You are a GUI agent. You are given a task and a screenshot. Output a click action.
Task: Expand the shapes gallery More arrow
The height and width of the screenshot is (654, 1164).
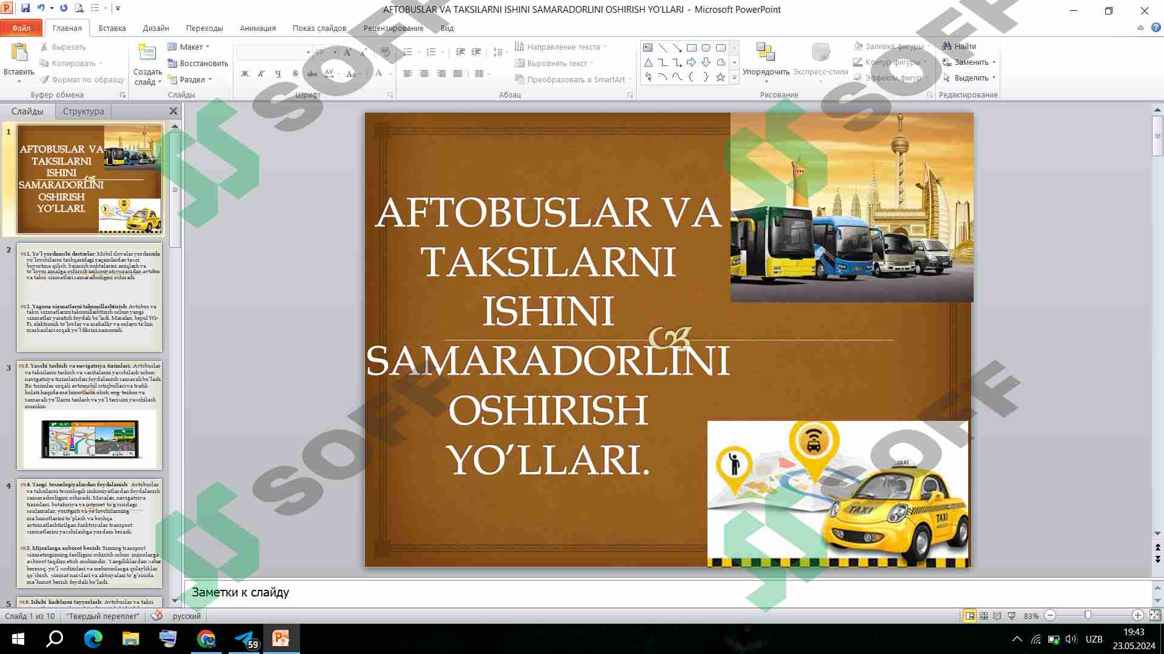tap(734, 77)
